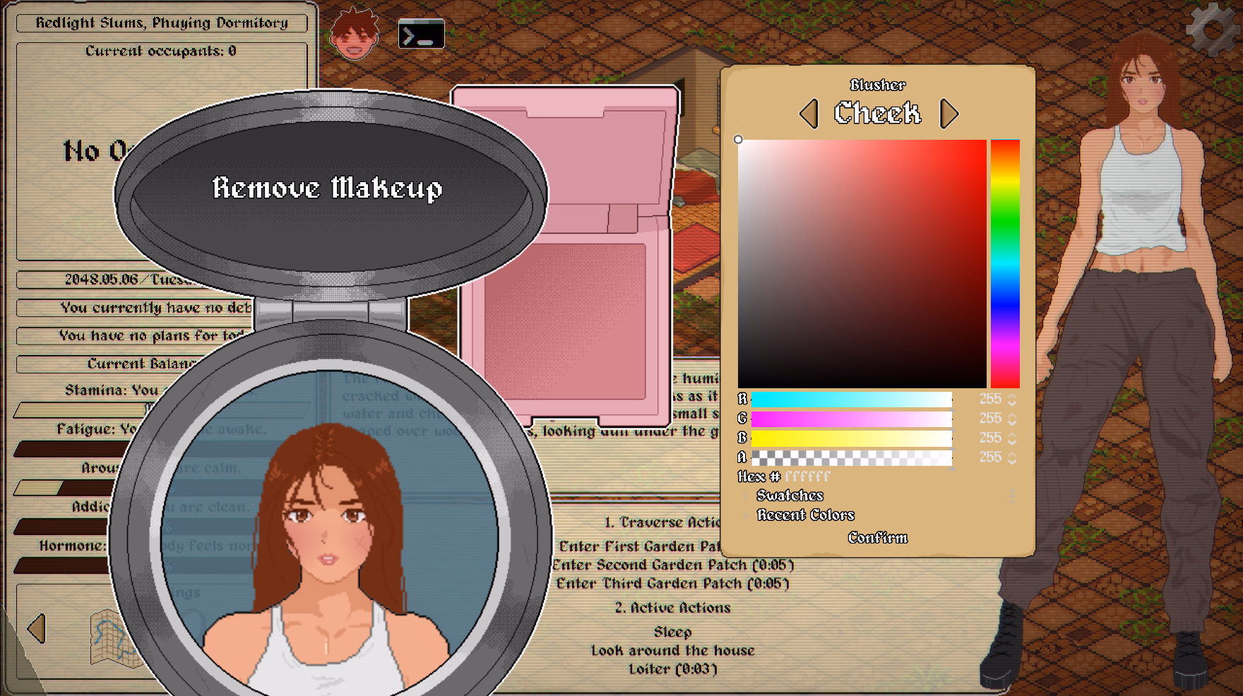Click the Fatigue status label
This screenshot has height=696, width=1243.
click(97, 429)
